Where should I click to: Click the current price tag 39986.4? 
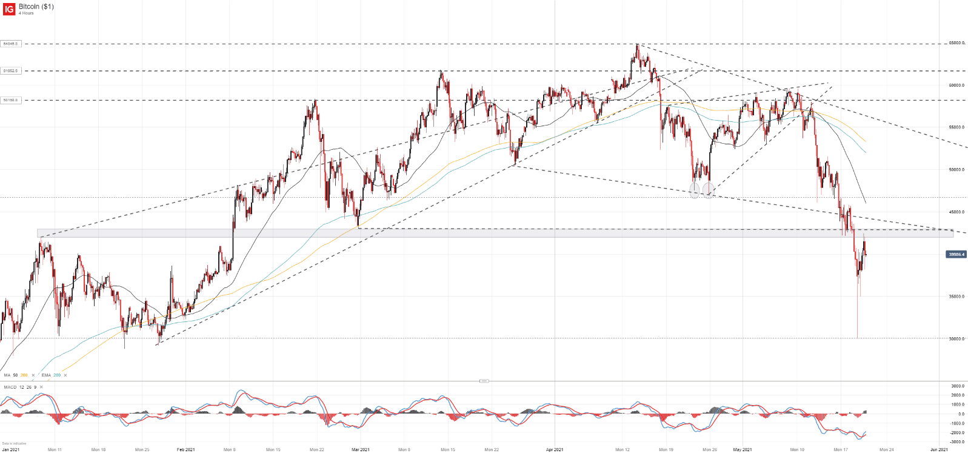(956, 255)
